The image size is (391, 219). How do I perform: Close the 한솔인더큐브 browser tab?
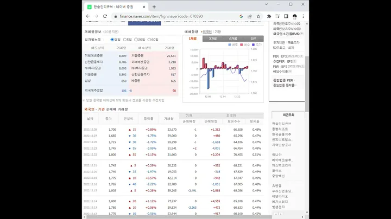click(x=144, y=7)
